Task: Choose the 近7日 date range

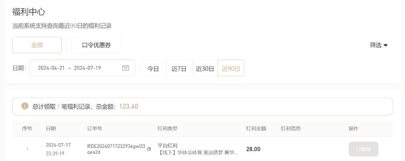Action: pos(179,68)
